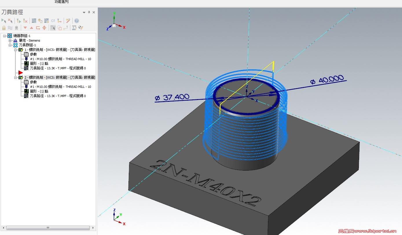Verify the selected operations
This screenshot has height=235, width=402.
tap(40, 21)
